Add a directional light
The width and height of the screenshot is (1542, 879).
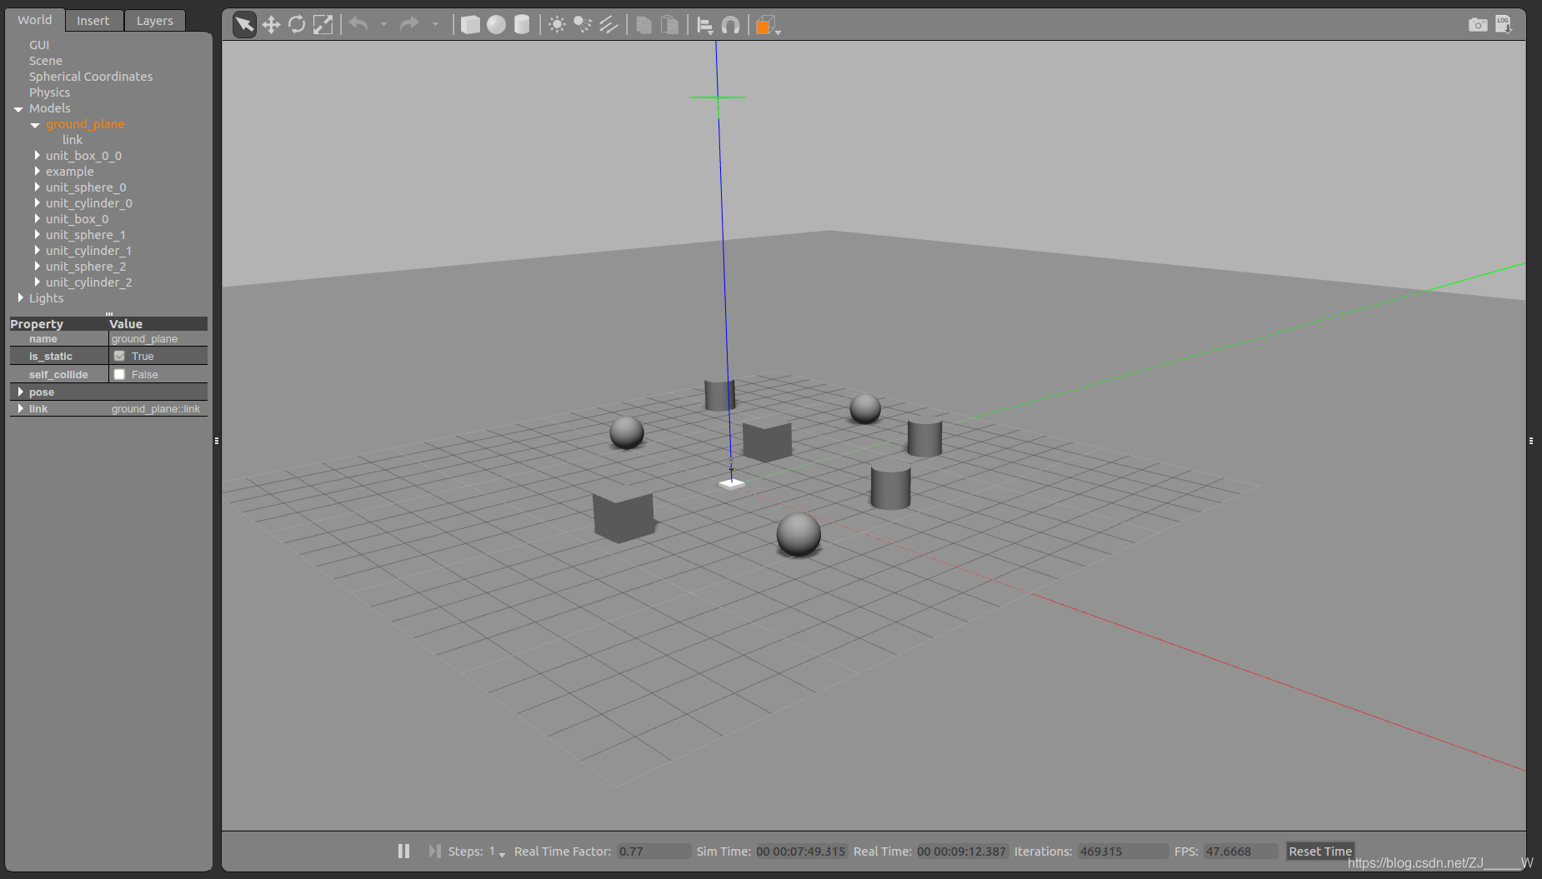[x=608, y=24]
